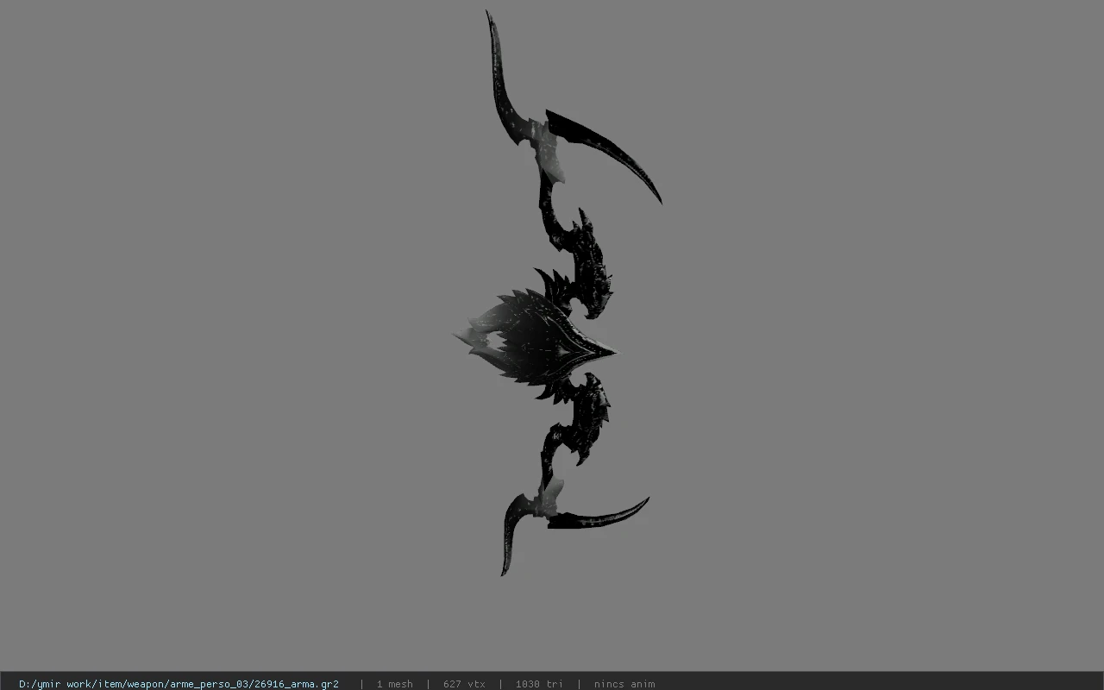Click the file path 26916_arma.gr2 in status bar
Screen dimensions: 1104x690
179,684
